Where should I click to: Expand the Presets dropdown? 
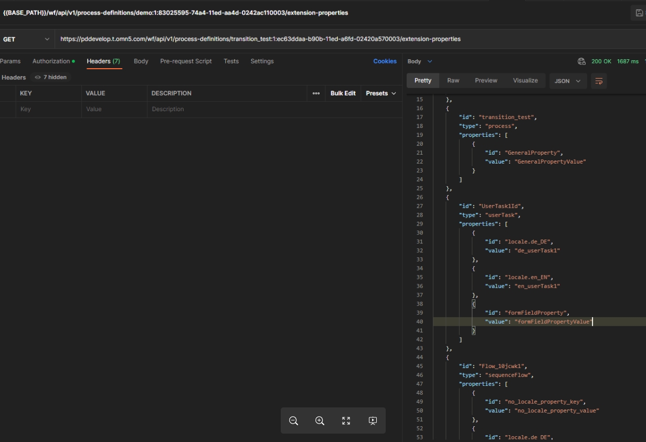coord(380,93)
